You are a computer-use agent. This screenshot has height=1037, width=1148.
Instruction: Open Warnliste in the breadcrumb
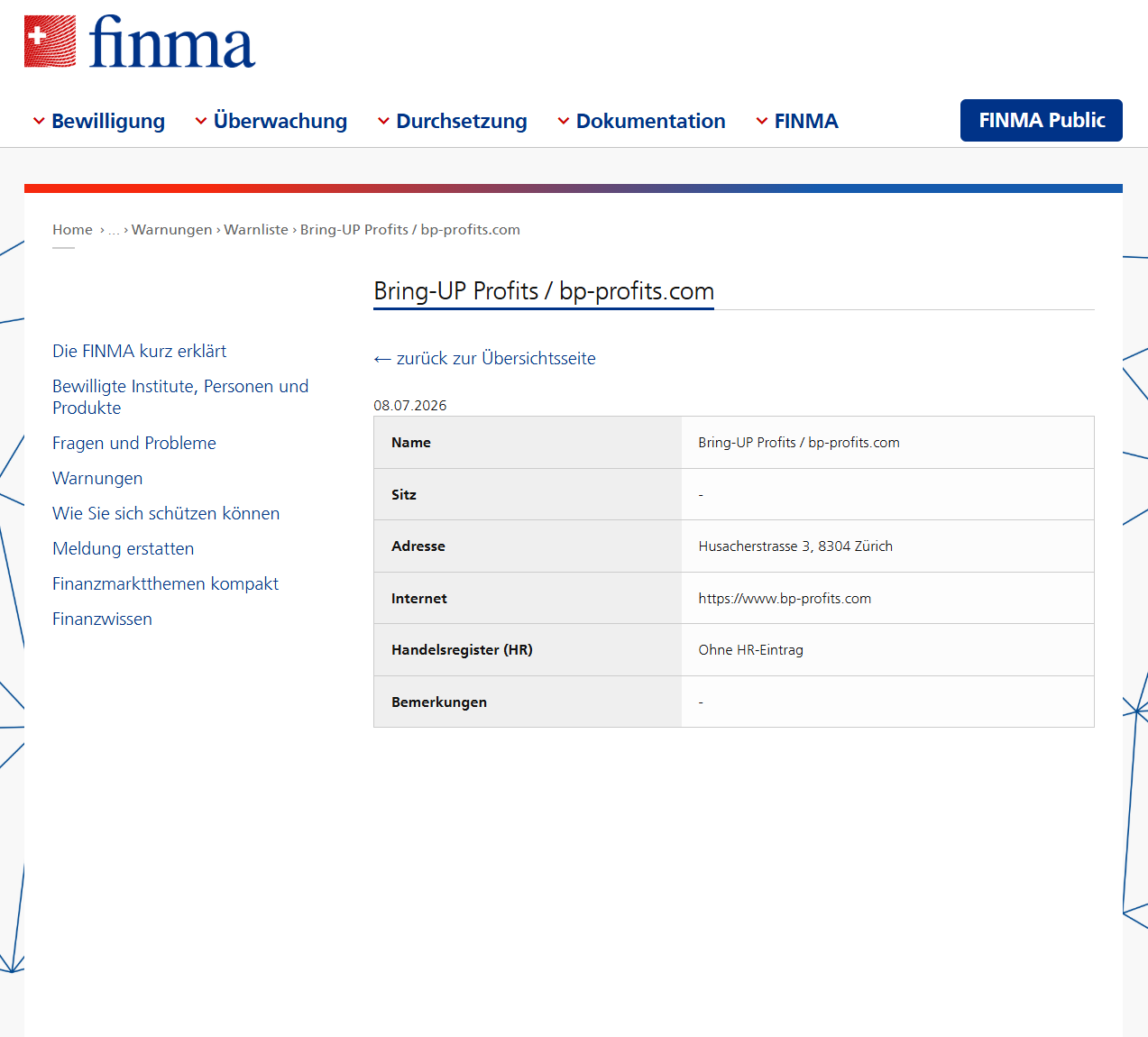[256, 230]
